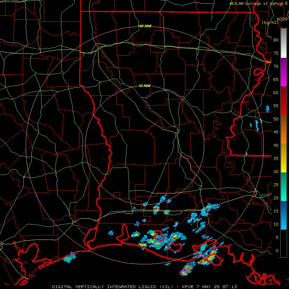This screenshot has width=289, height=289.
Task: Click the 30 value on the color scale
Action: [276, 171]
